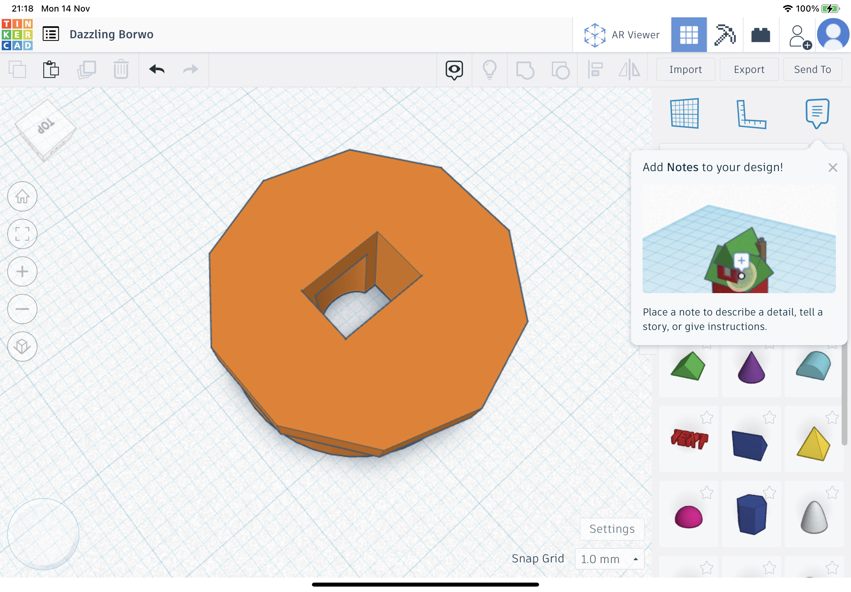Click the undo arrow

tap(157, 69)
